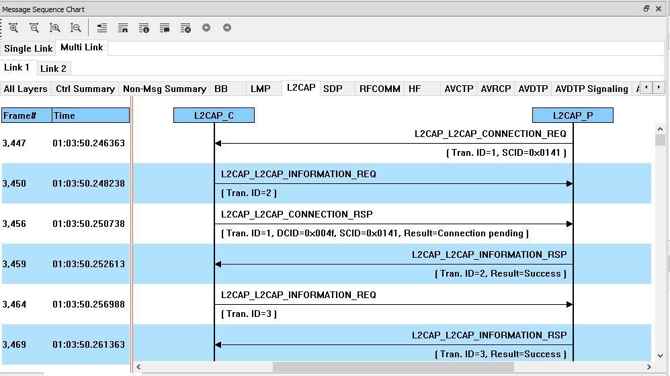The image size is (670, 376).
Task: Open the Link 1 tab
Action: click(17, 67)
